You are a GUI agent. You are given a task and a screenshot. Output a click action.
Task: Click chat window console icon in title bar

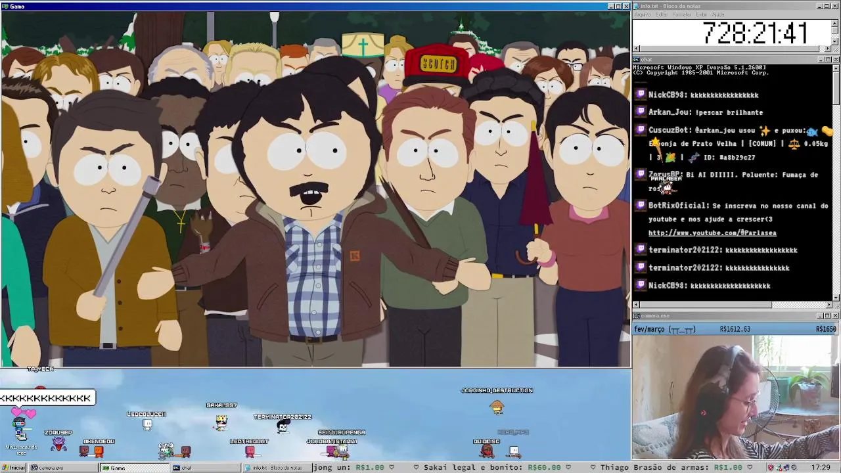(637, 60)
